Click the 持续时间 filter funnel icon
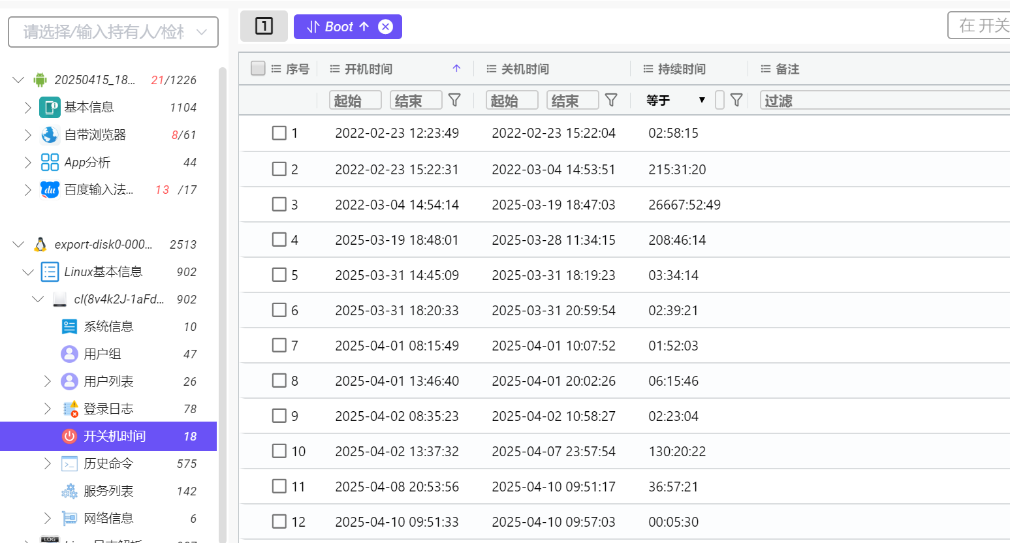Screen dimensions: 1010x543 [736, 100]
